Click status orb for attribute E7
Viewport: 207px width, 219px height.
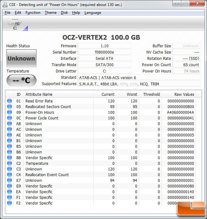pyautogui.click(x=9, y=180)
